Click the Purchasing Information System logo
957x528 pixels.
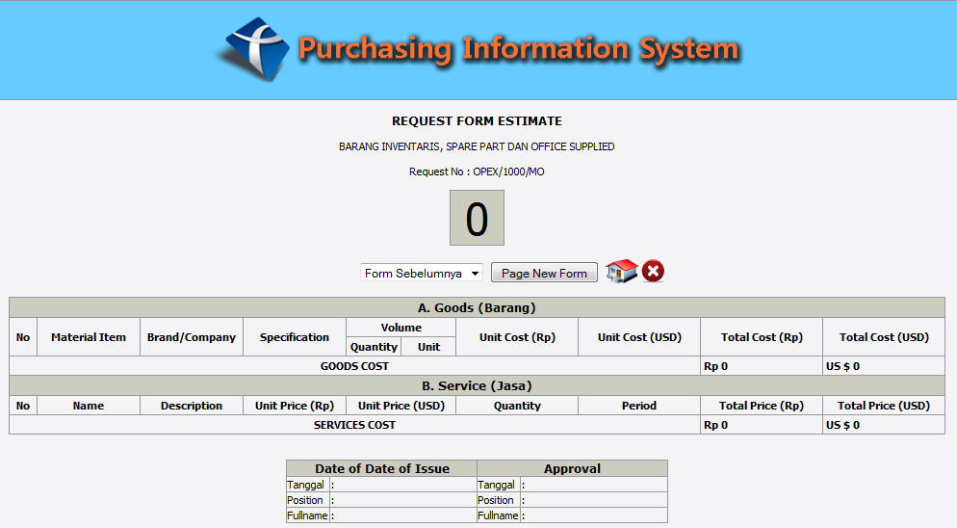478,49
